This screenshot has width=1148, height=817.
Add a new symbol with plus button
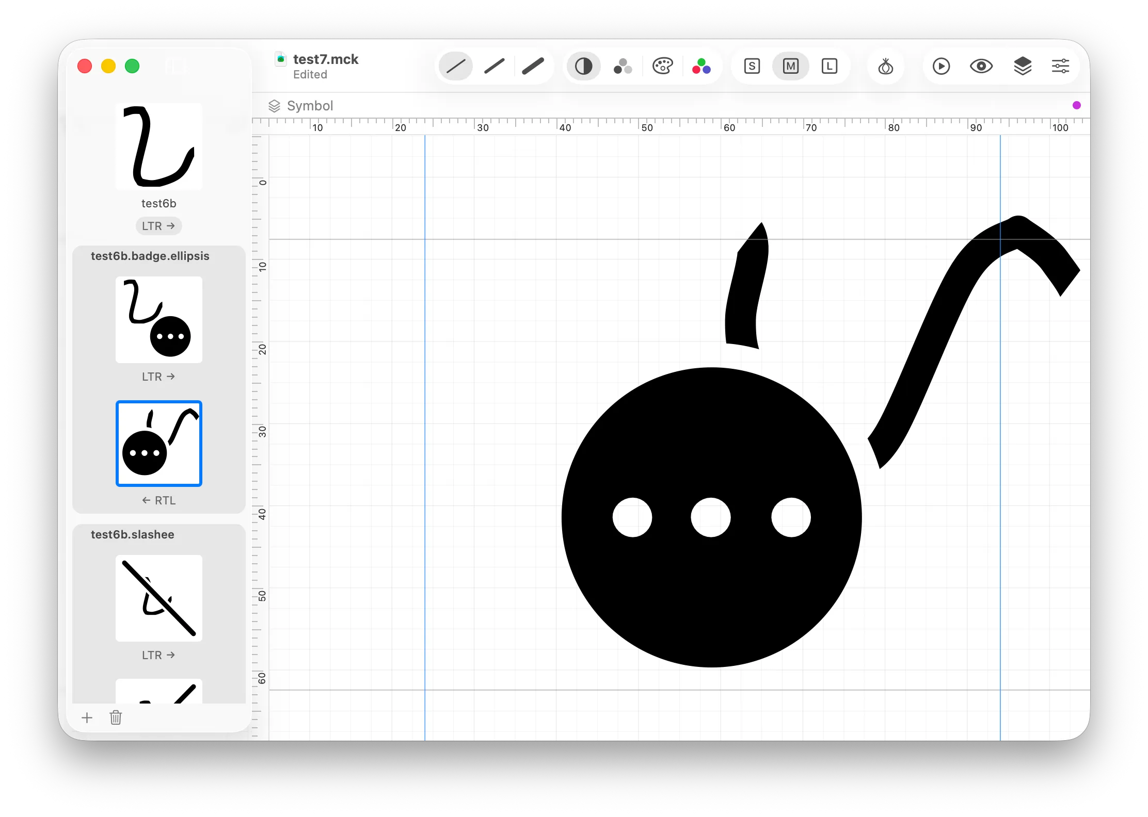point(87,717)
